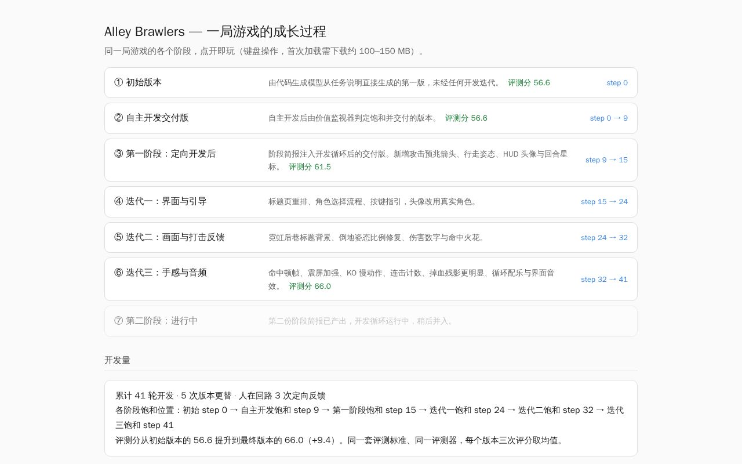Click the 'step 9 → 15' label
The width and height of the screenshot is (742, 464).
coord(606,160)
